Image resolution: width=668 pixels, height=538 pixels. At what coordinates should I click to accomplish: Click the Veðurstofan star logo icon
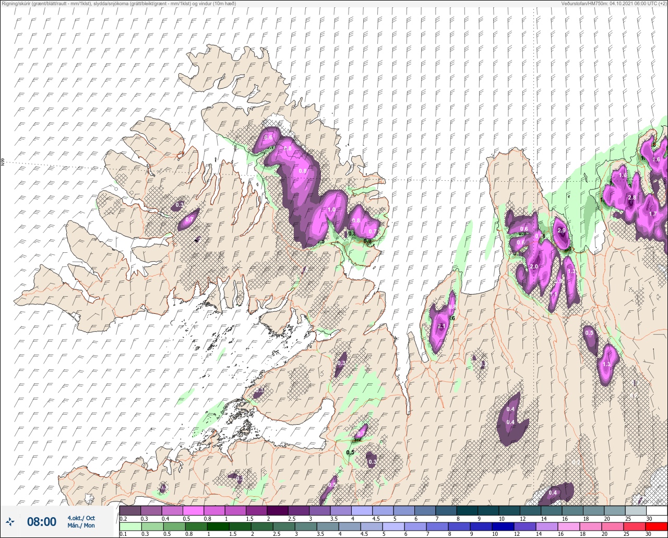coord(10,521)
